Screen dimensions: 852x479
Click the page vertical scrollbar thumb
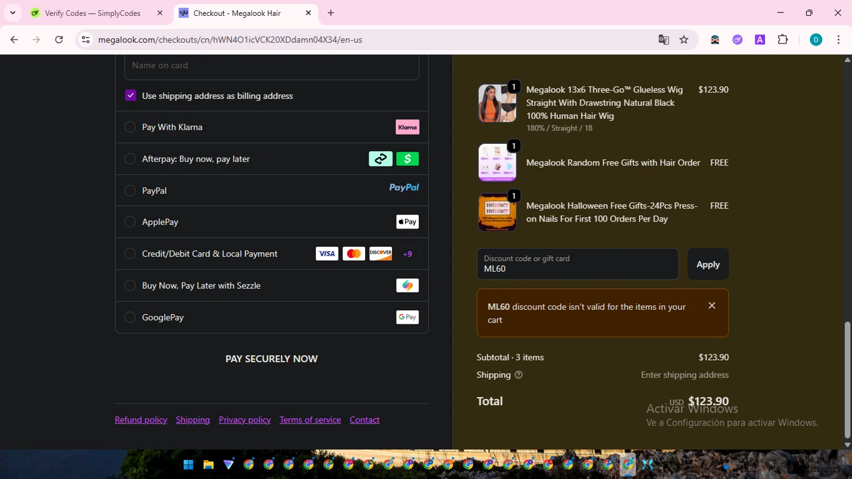tap(847, 380)
